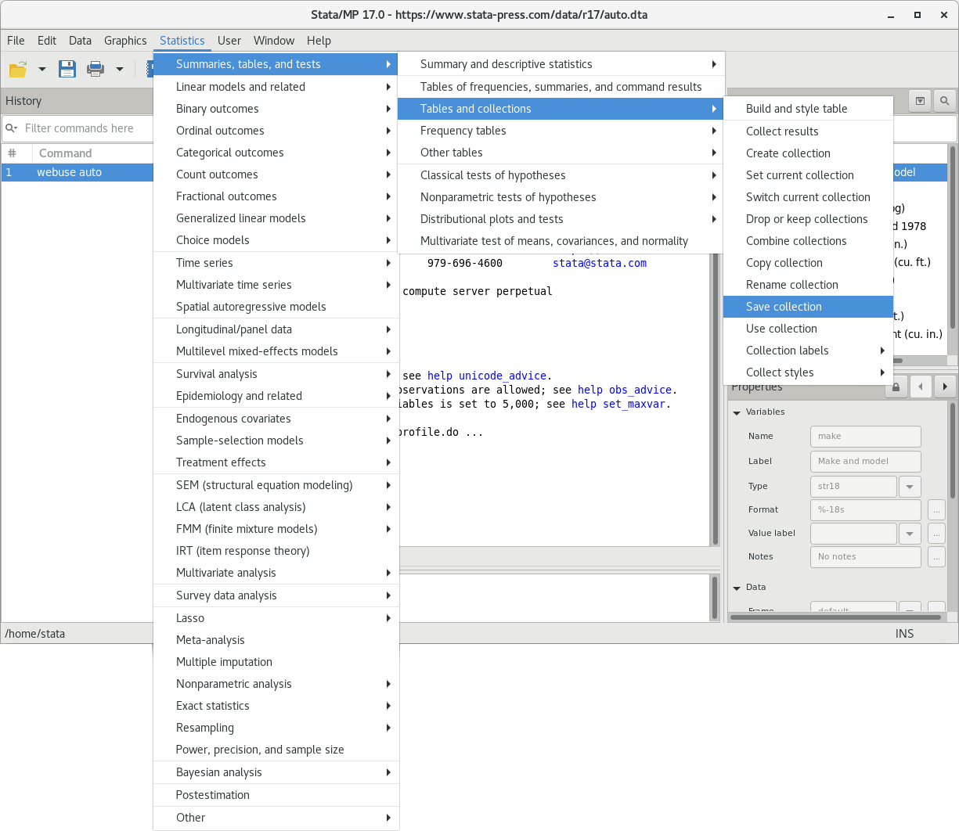Open Time series submenu
This screenshot has width=959, height=831.
click(276, 263)
